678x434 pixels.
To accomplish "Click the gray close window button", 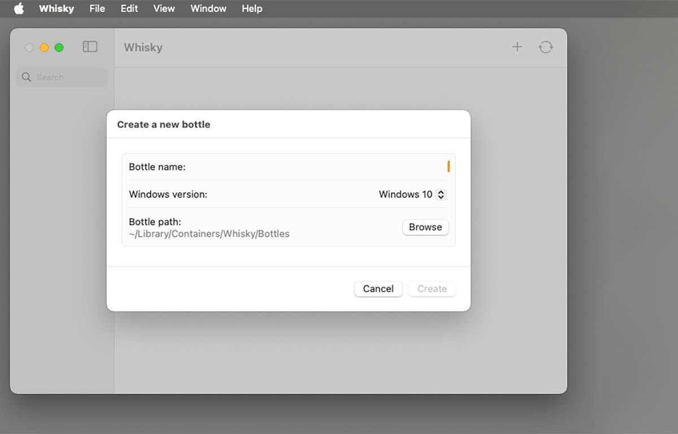I will pos(29,47).
